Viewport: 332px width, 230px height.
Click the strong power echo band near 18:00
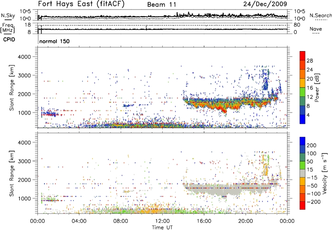click(225, 106)
